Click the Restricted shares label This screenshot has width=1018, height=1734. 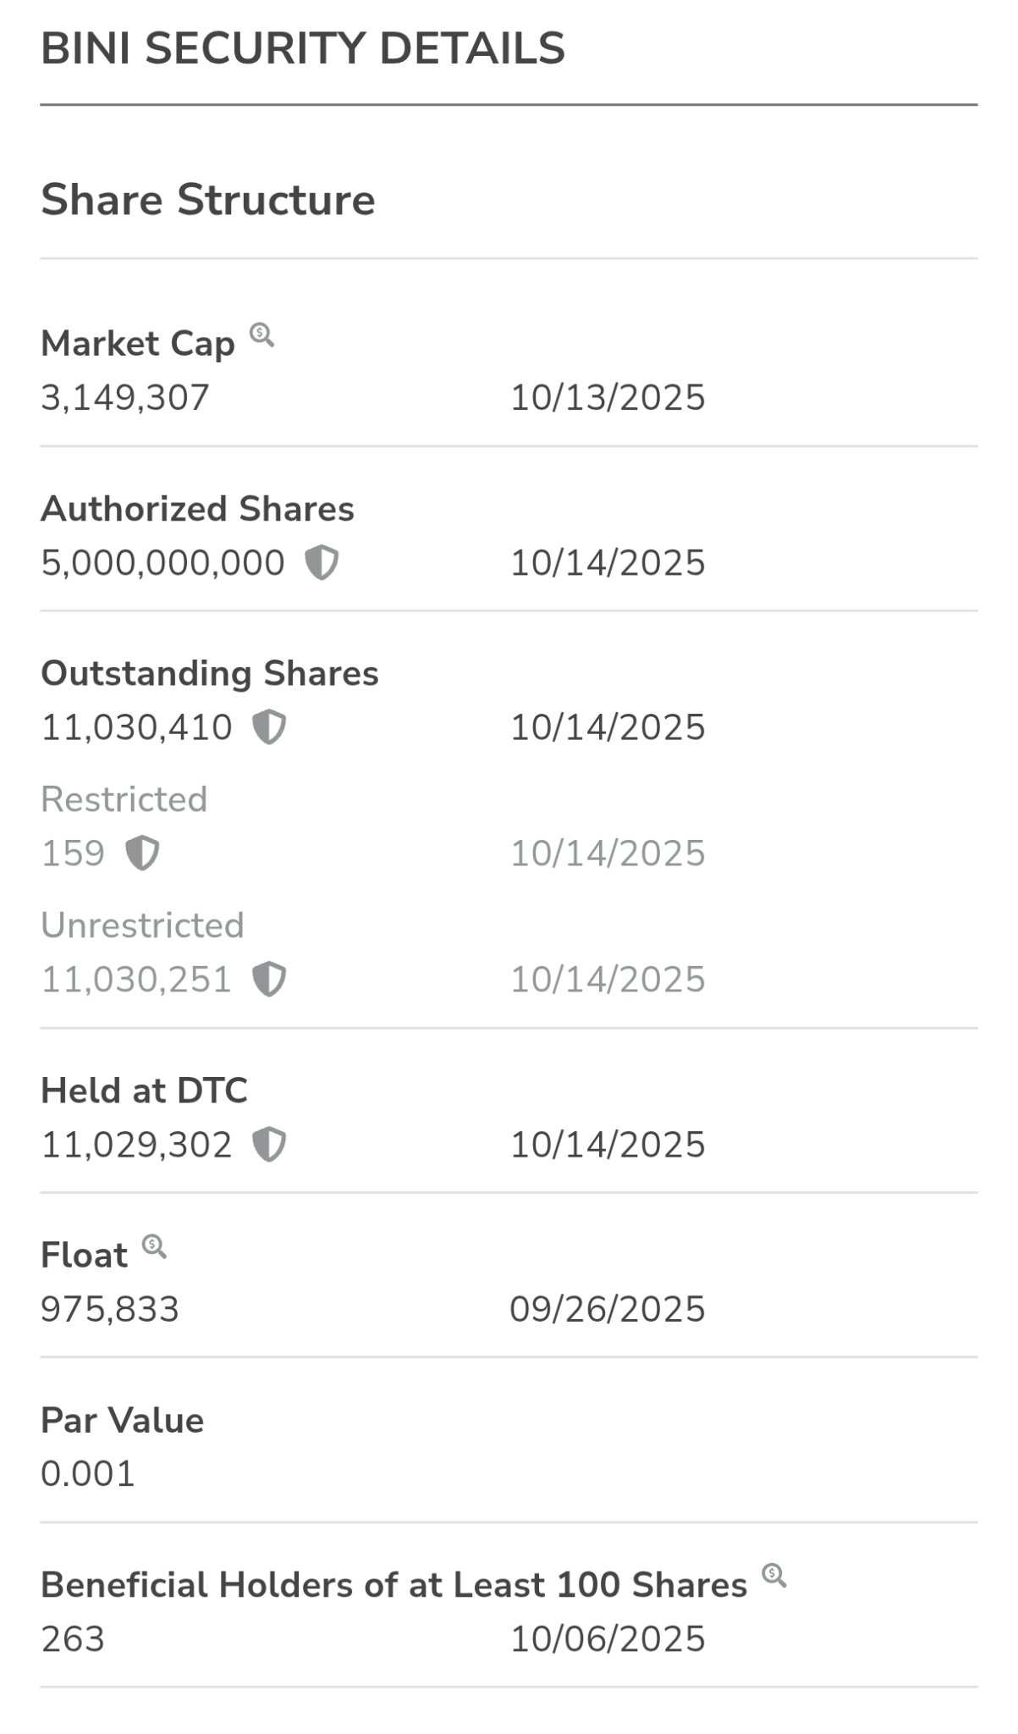tap(124, 799)
